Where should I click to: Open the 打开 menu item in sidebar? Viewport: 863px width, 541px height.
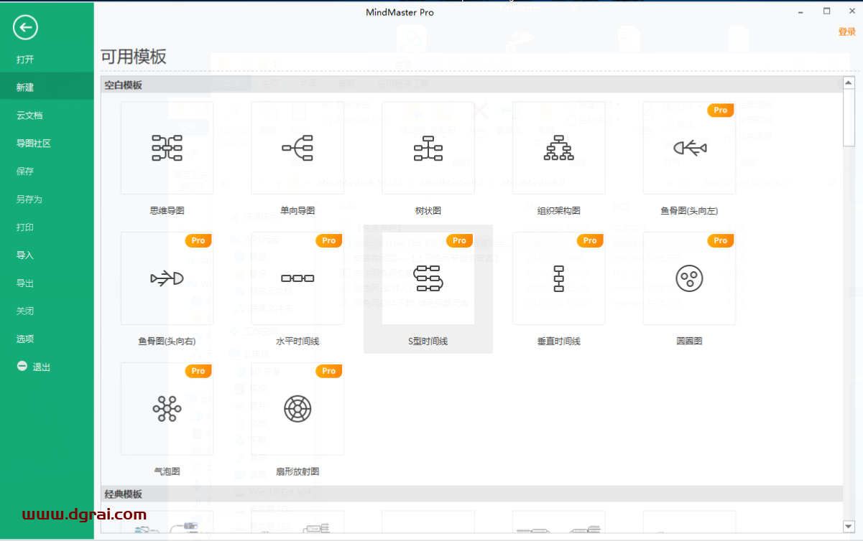[x=25, y=60]
